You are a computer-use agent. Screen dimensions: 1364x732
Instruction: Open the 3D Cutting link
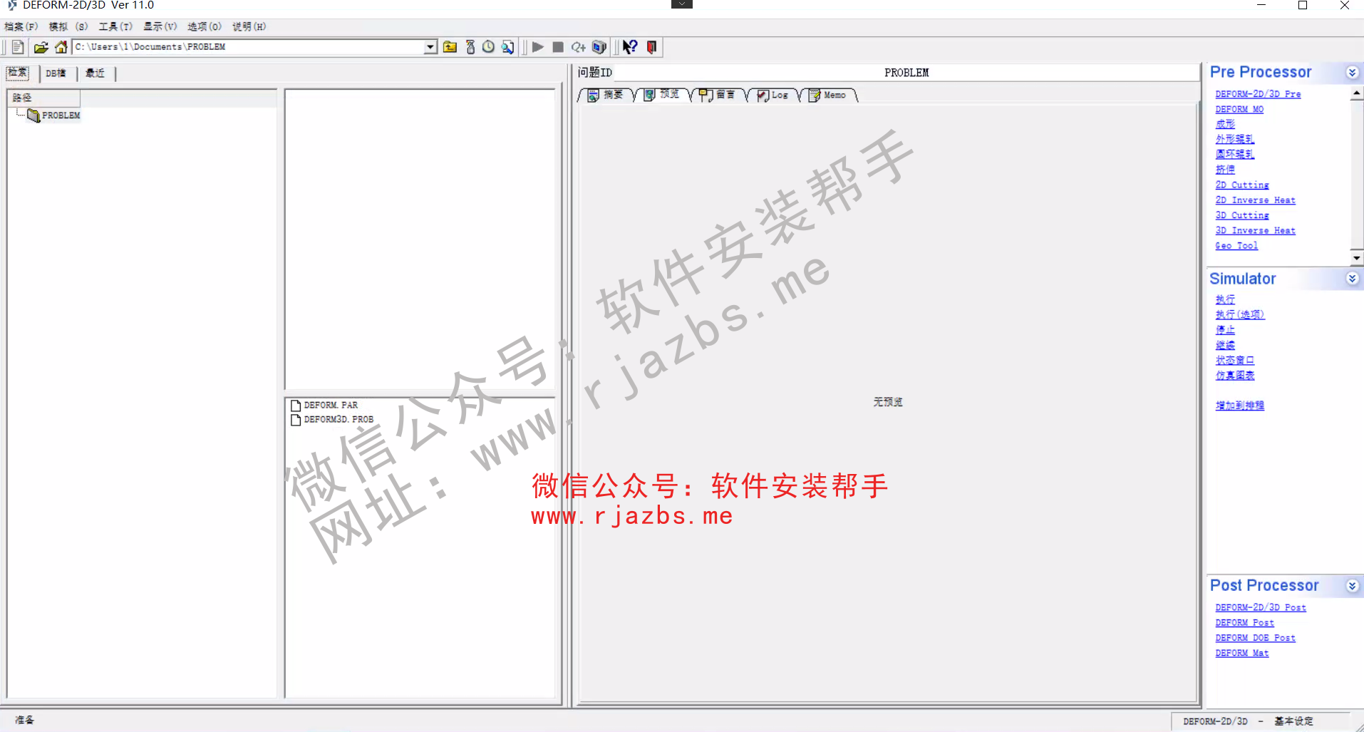pos(1242,215)
